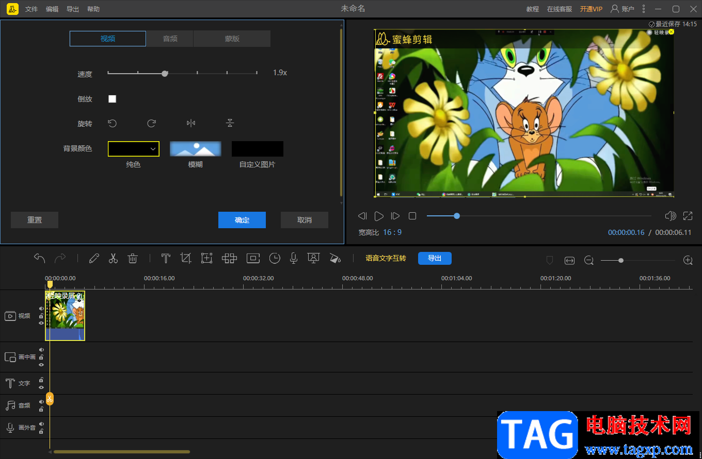Delete the selected clip with trash icon

point(133,259)
